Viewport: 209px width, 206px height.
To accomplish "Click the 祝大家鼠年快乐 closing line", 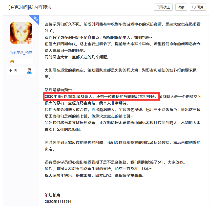I will [94, 175].
